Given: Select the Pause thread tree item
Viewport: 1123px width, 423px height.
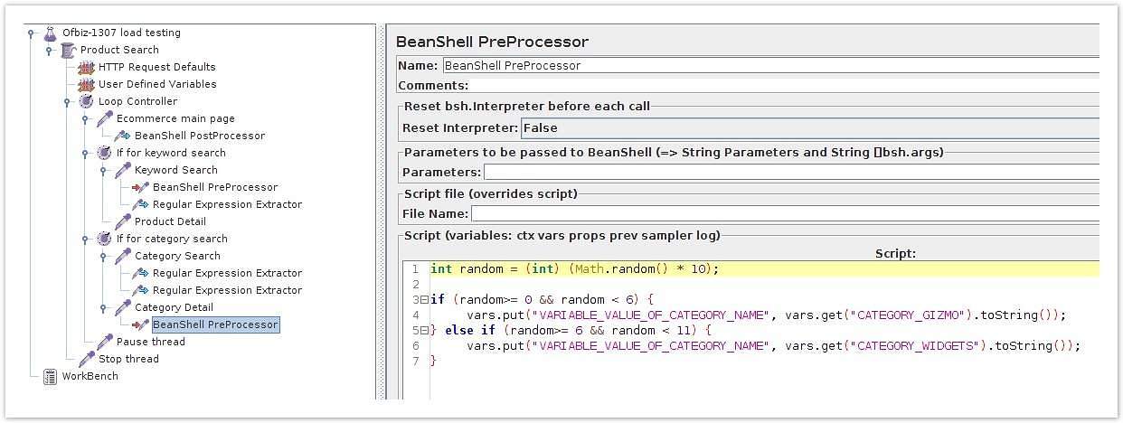Looking at the screenshot, I should click(x=150, y=342).
